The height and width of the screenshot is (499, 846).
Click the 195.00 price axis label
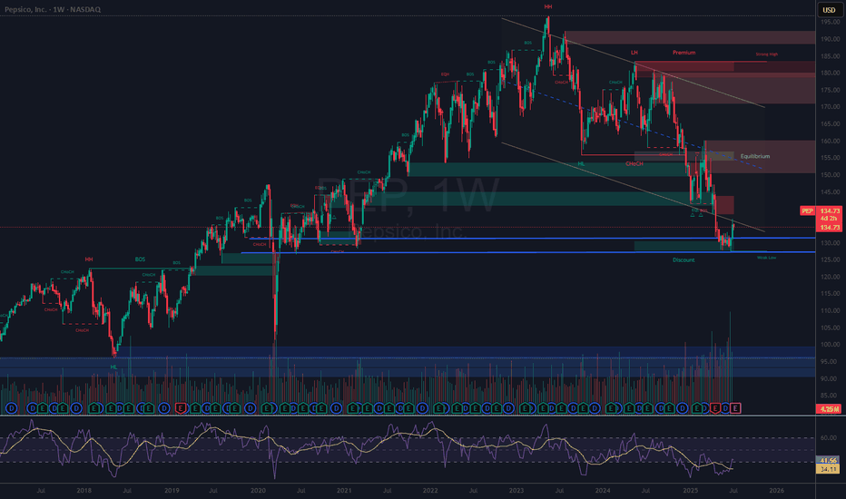pos(830,22)
